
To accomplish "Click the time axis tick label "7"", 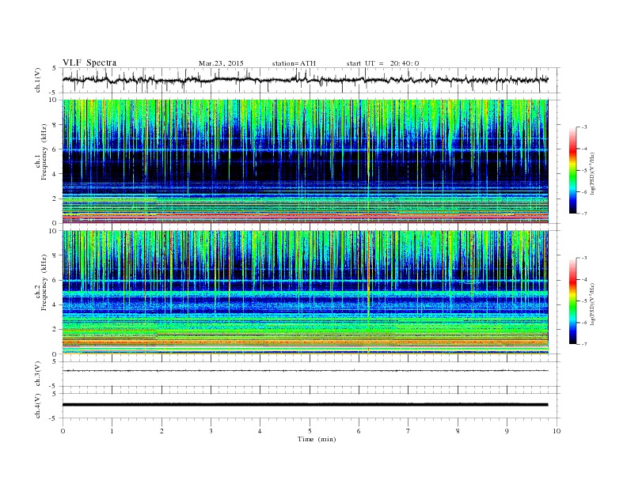I will [x=408, y=431].
